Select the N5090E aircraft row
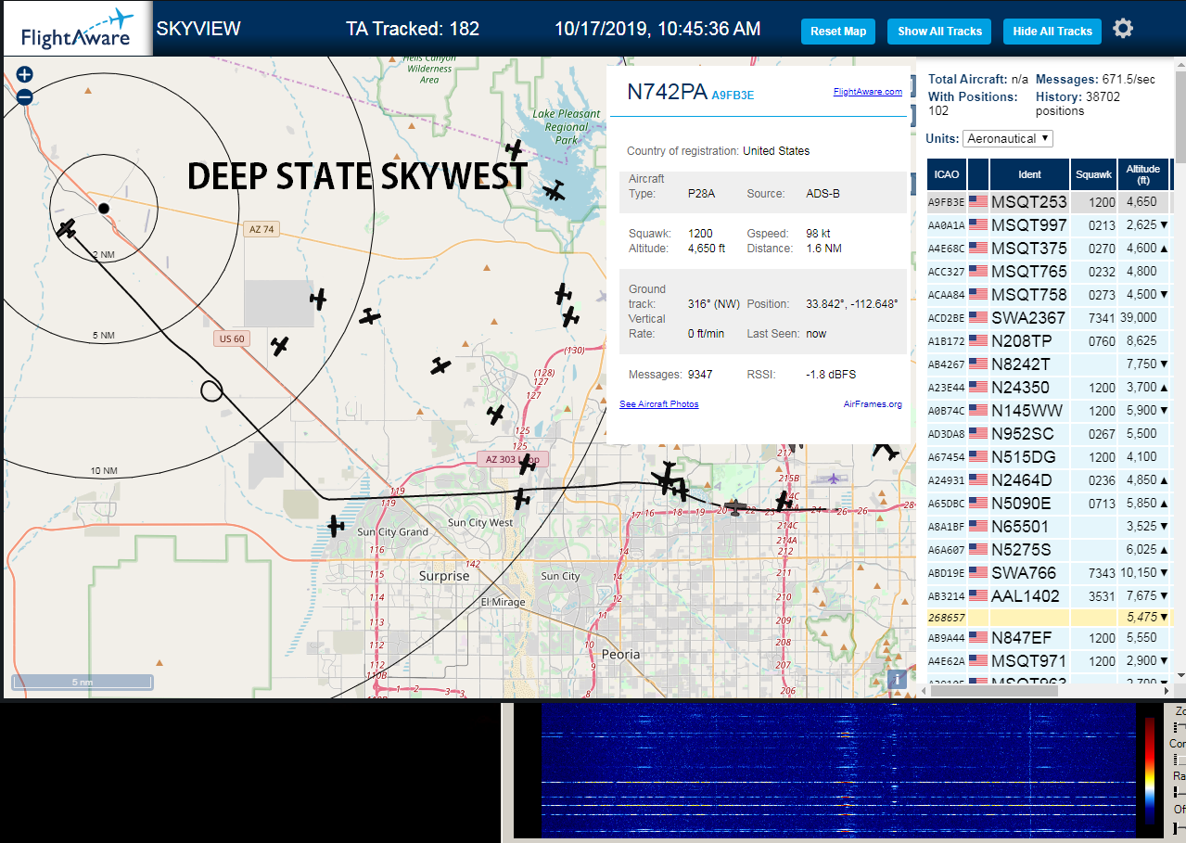Screen dimensions: 1186x843 click(x=1050, y=504)
